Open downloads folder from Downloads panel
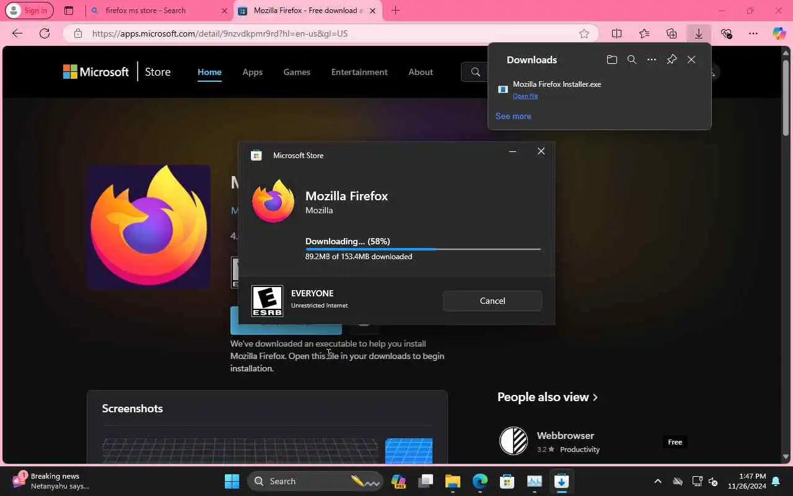 click(x=612, y=60)
